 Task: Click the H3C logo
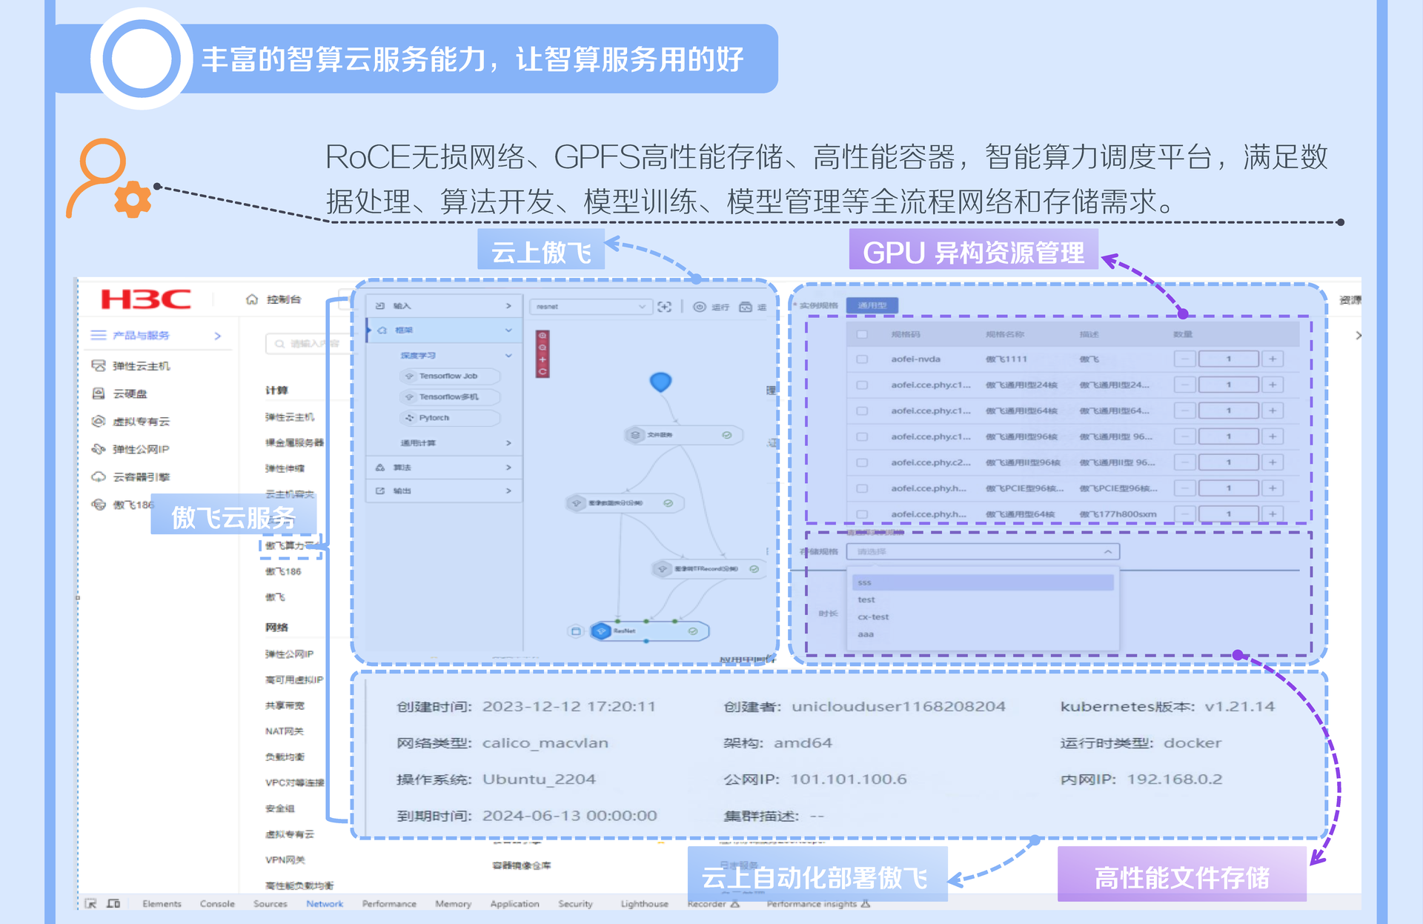(x=145, y=299)
